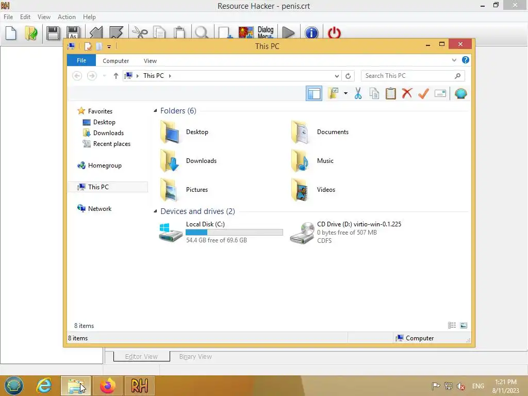
Task: Click blue Info icon in Resource Hacker
Action: coord(311,33)
